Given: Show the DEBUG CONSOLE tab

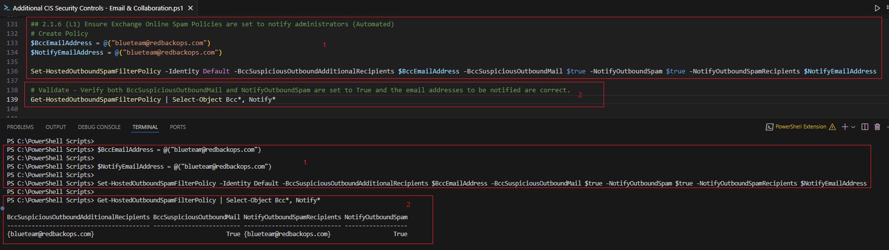Looking at the screenshot, I should click(99, 127).
